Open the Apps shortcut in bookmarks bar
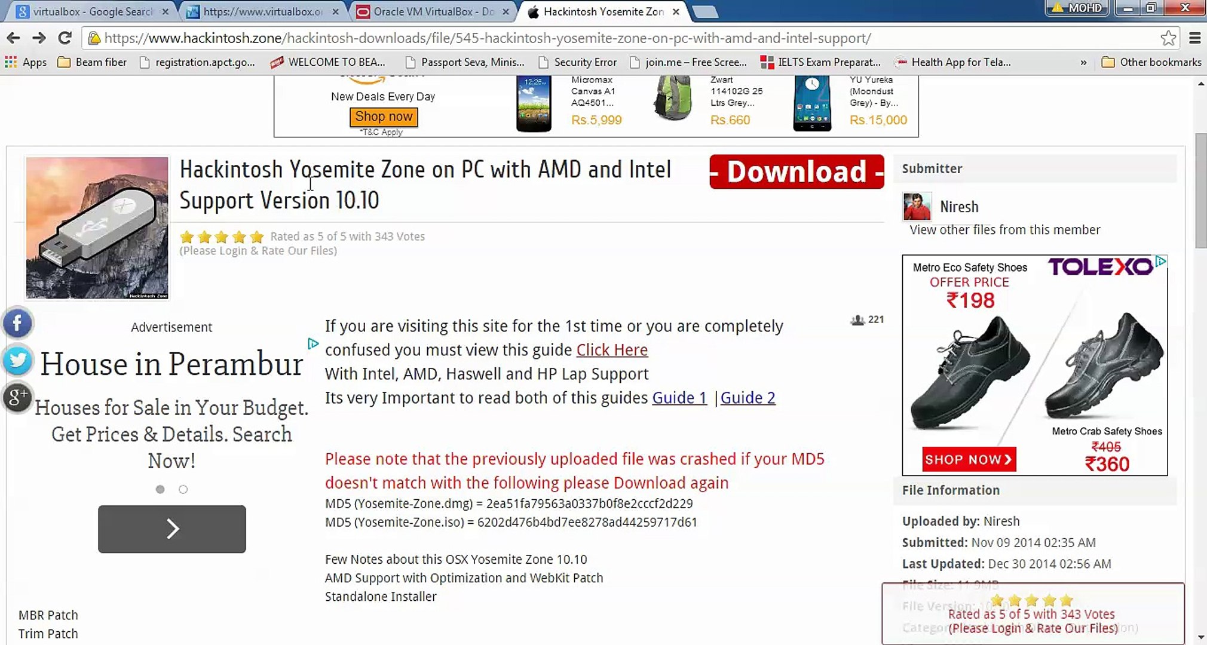 [x=26, y=62]
